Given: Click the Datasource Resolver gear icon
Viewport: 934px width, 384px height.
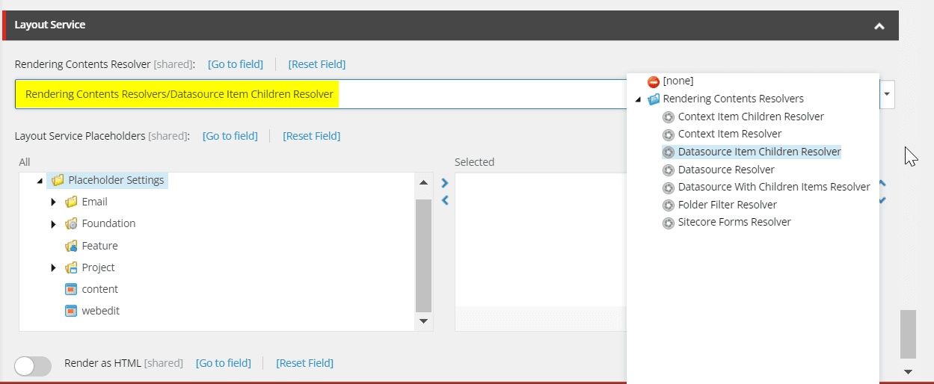Looking at the screenshot, I should coord(669,170).
